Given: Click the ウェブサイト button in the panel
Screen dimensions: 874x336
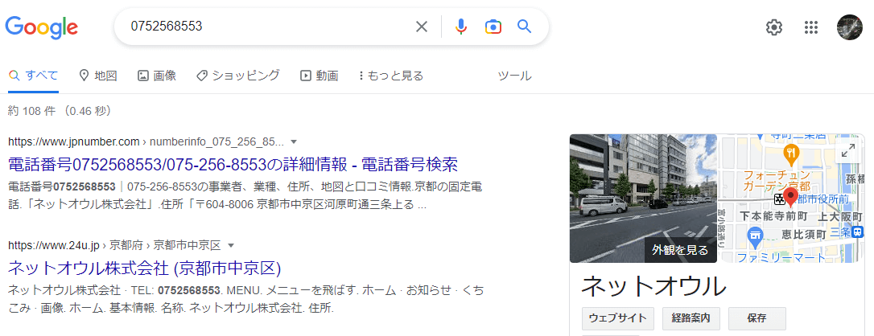Looking at the screenshot, I should click(617, 319).
